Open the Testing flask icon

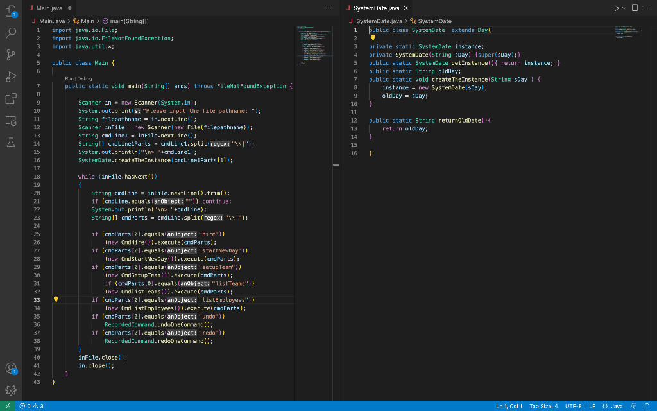tap(11, 143)
